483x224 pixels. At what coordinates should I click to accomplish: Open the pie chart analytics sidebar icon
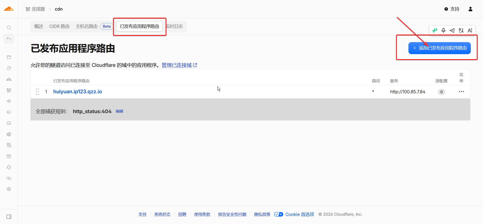(x=9, y=68)
